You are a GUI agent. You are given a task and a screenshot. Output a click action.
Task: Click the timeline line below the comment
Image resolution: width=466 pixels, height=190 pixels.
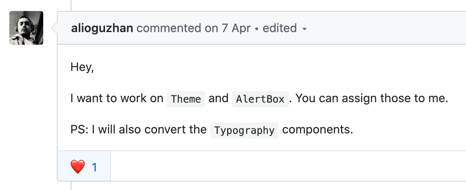[x=71, y=186]
